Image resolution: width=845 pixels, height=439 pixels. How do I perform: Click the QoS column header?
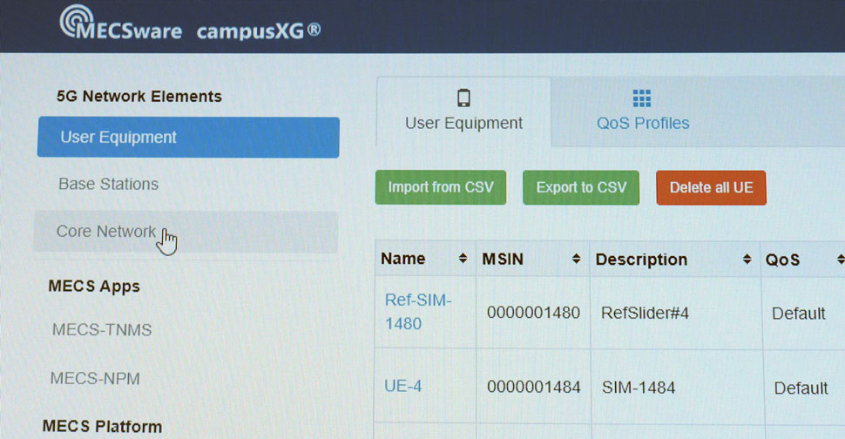[803, 260]
